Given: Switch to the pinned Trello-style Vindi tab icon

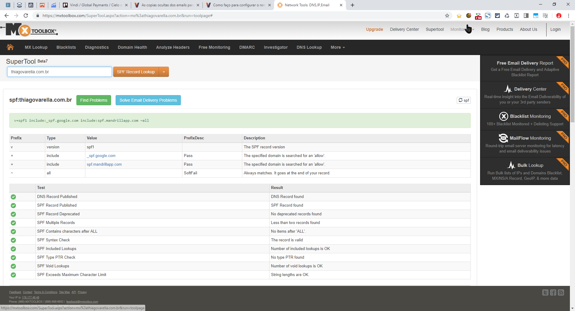Looking at the screenshot, I should pyautogui.click(x=65, y=5).
